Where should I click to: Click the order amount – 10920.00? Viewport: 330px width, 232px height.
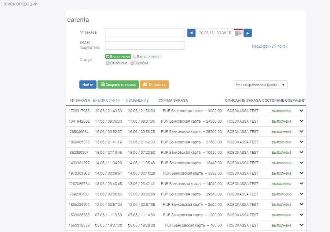pos(212,153)
